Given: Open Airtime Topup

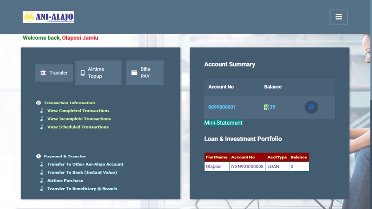Looking at the screenshot, I should pyautogui.click(x=98, y=73).
